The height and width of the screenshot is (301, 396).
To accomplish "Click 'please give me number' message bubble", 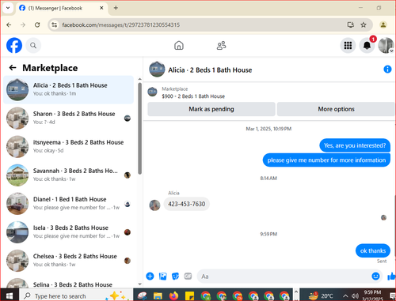I will pyautogui.click(x=326, y=160).
